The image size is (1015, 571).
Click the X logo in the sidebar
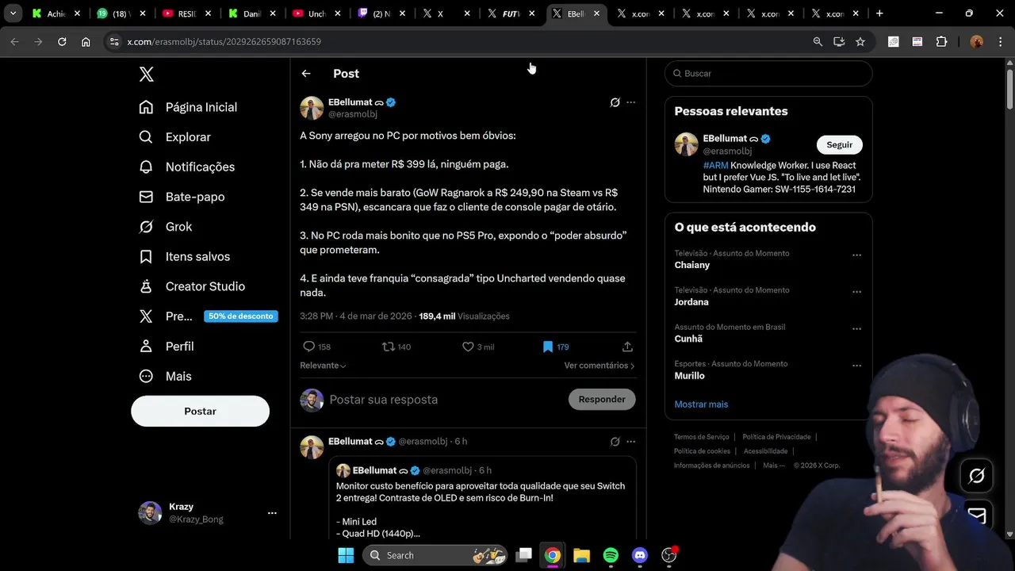pyautogui.click(x=146, y=75)
